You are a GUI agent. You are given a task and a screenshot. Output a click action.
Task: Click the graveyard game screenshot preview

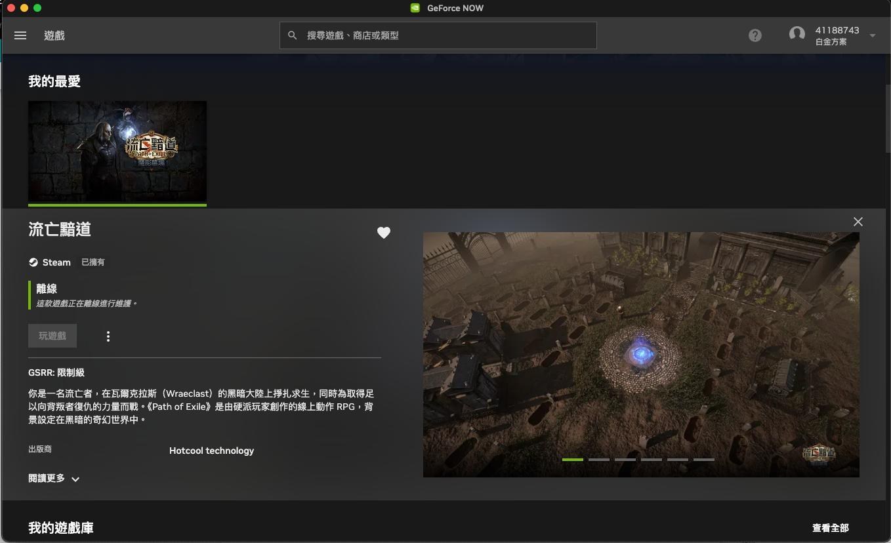pyautogui.click(x=641, y=354)
